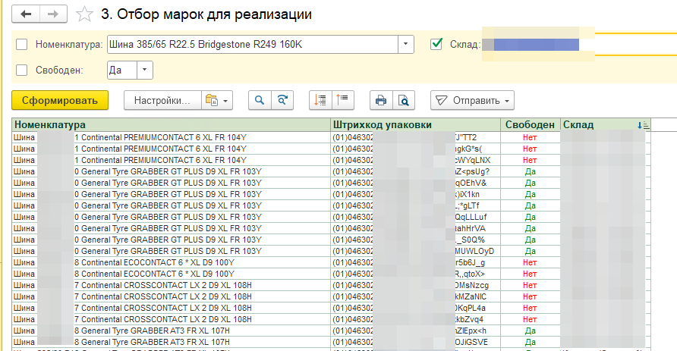Click the Склад column header
The width and height of the screenshot is (677, 351).
(605, 124)
